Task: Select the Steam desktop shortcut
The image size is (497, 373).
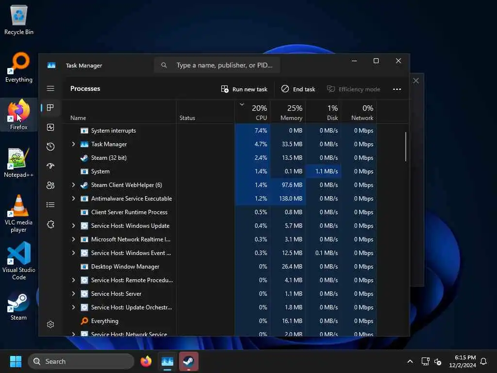Action: tap(19, 306)
